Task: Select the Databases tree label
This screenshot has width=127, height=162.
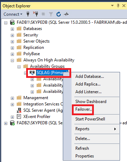Action: point(32,29)
